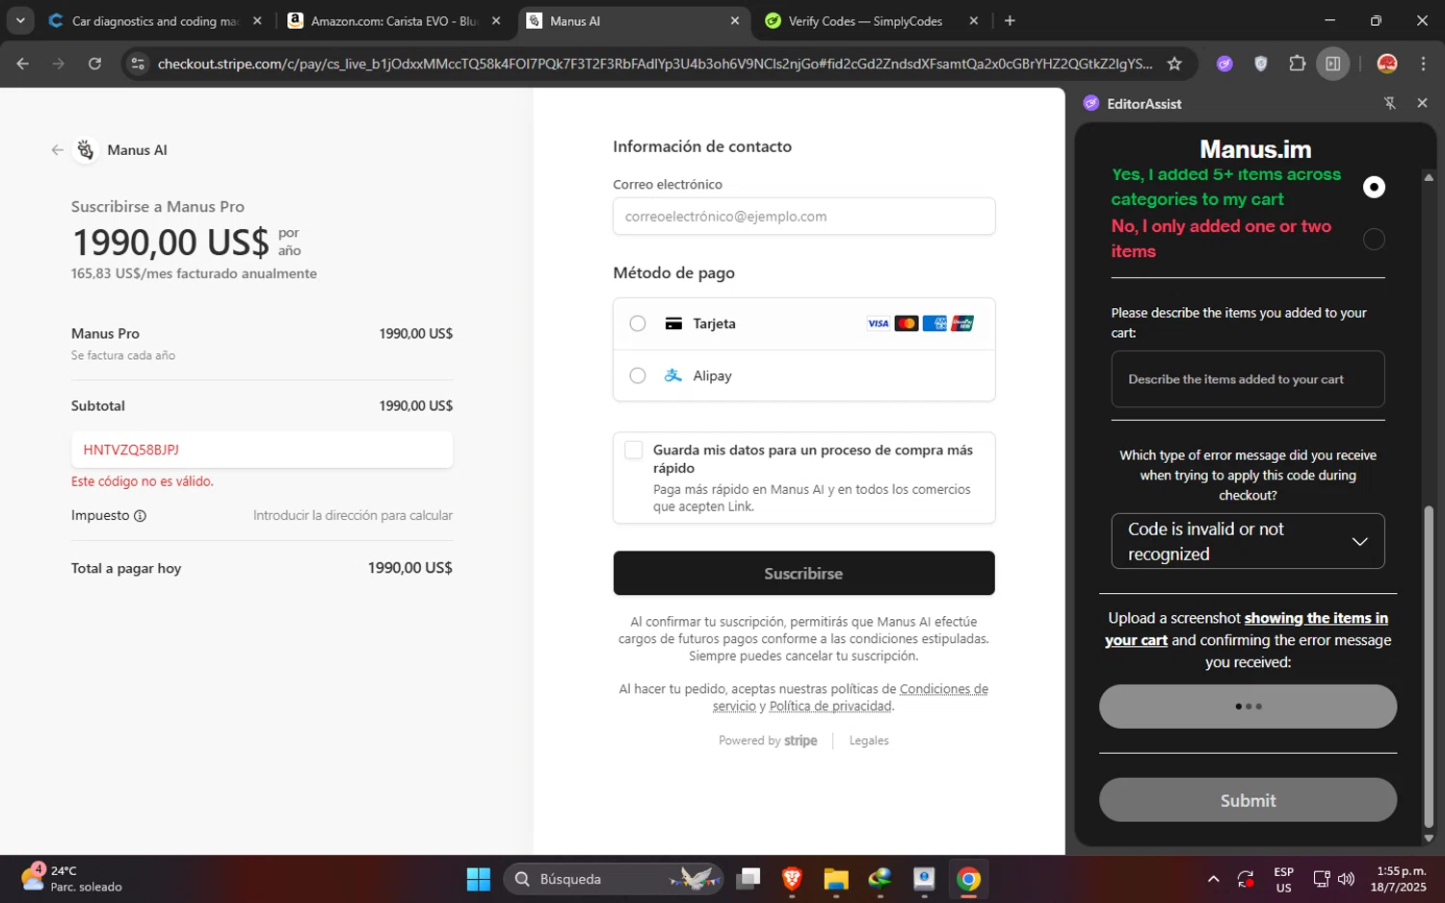This screenshot has height=903, width=1445.
Task: View site information icon in address bar
Action: [138, 64]
